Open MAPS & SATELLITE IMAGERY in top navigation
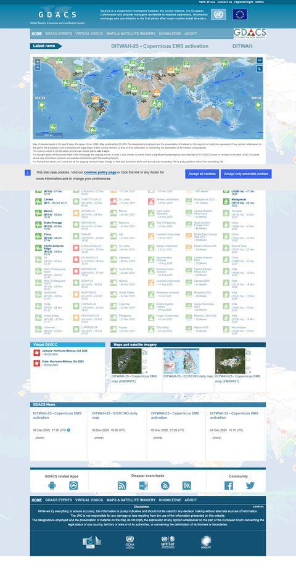 [x=131, y=33]
